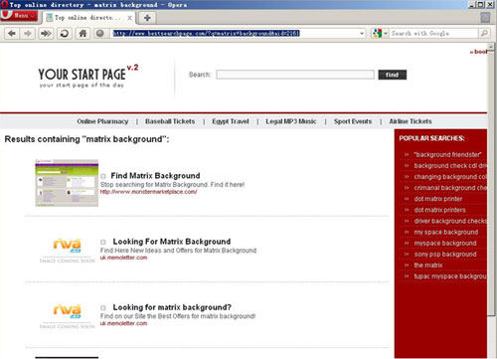Open popular search 'my space background'
497x359 pixels.
coord(446,232)
